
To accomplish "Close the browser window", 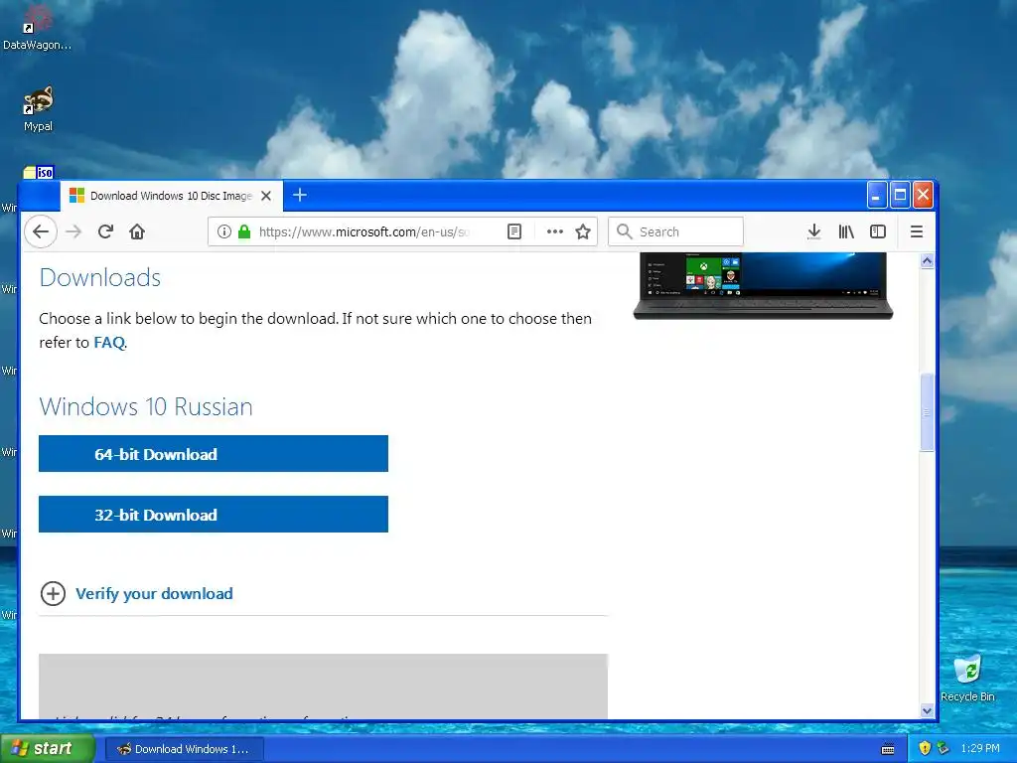I will (923, 195).
